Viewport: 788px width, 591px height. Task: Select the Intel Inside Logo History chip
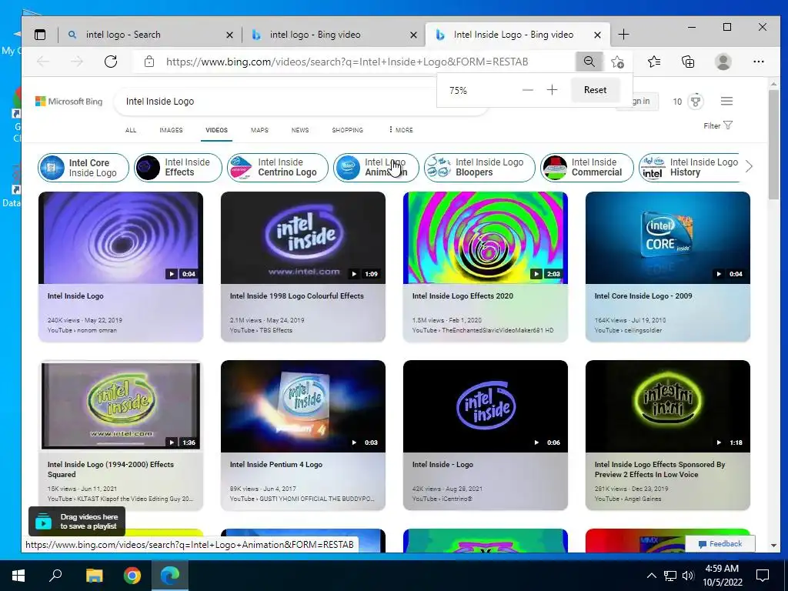[x=689, y=167]
